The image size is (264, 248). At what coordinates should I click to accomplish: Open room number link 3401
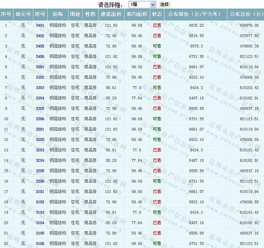(x=40, y=26)
